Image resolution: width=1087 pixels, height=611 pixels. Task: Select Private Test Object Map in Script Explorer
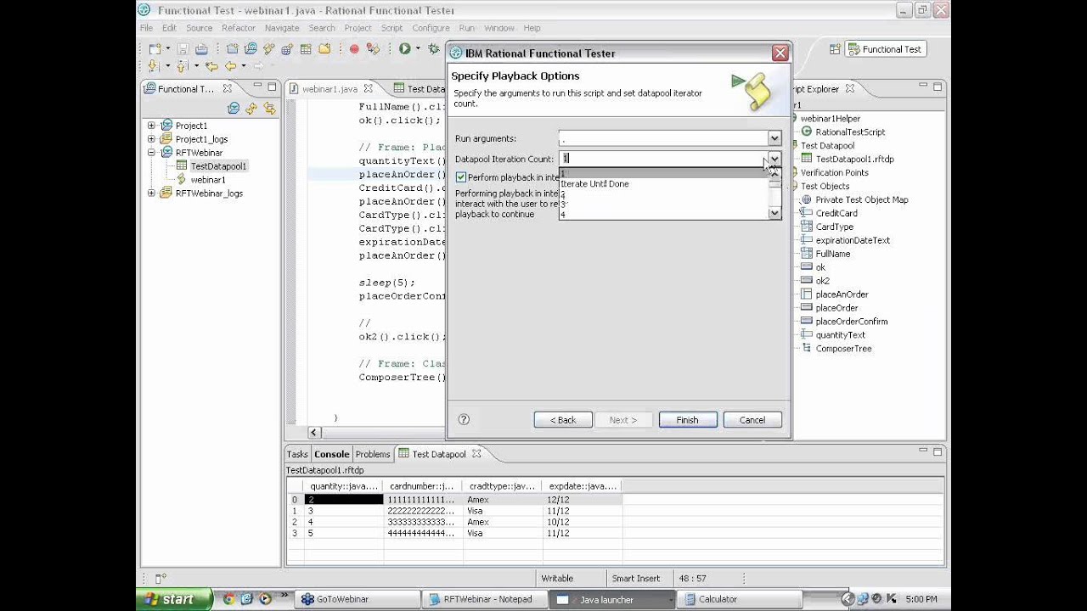click(x=854, y=199)
